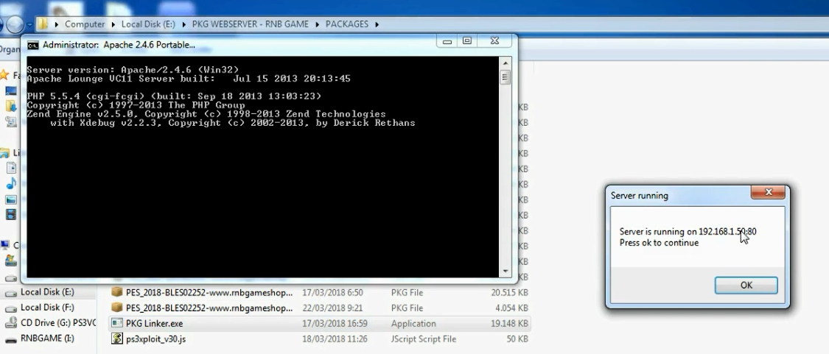Expand the arrow after Computer breadcrumb
This screenshot has height=354, width=829.
113,24
